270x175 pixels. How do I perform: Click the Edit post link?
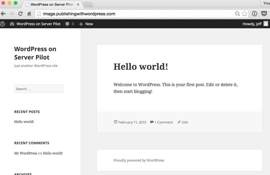click(185, 122)
